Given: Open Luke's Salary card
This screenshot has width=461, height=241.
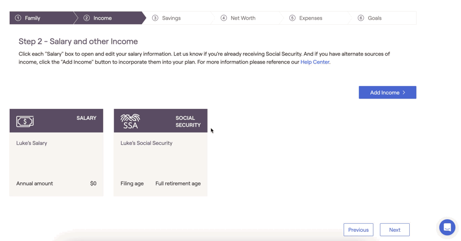Looking at the screenshot, I should click(56, 152).
